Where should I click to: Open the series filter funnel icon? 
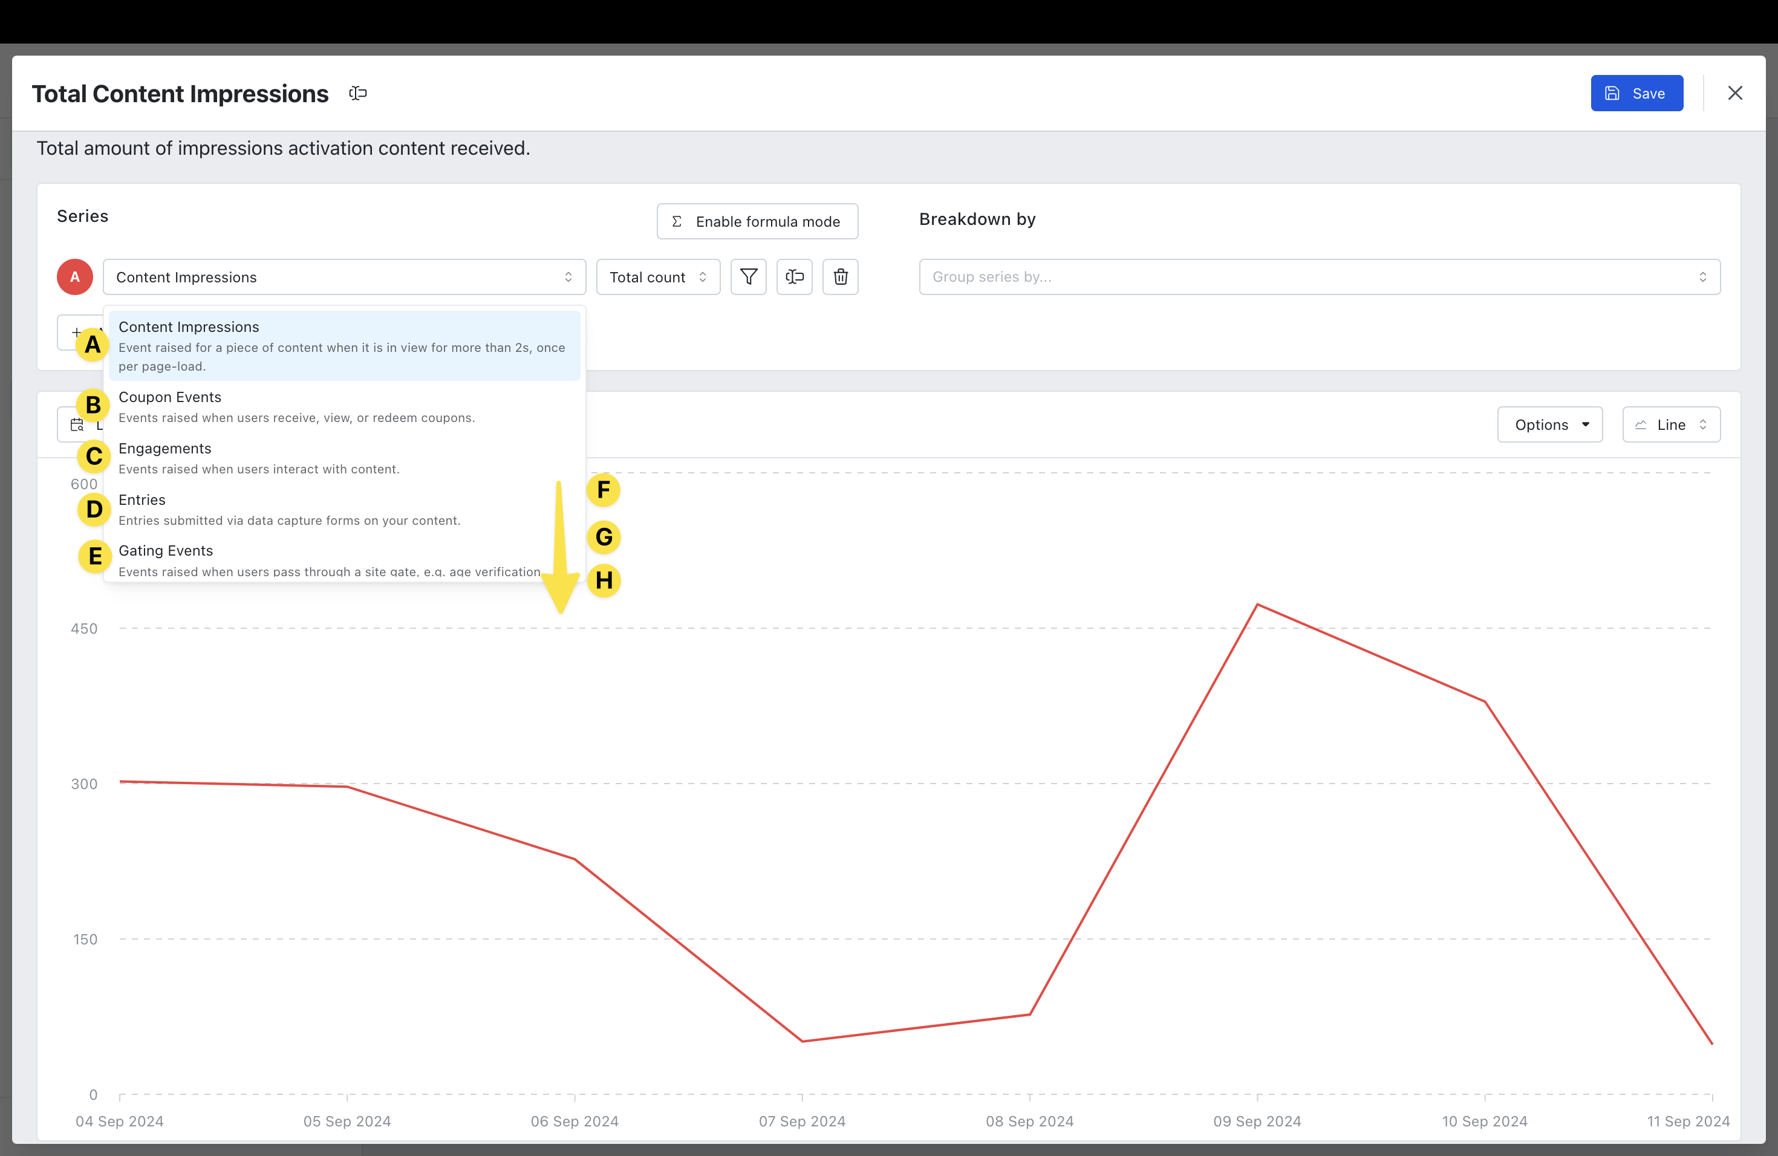(x=748, y=277)
